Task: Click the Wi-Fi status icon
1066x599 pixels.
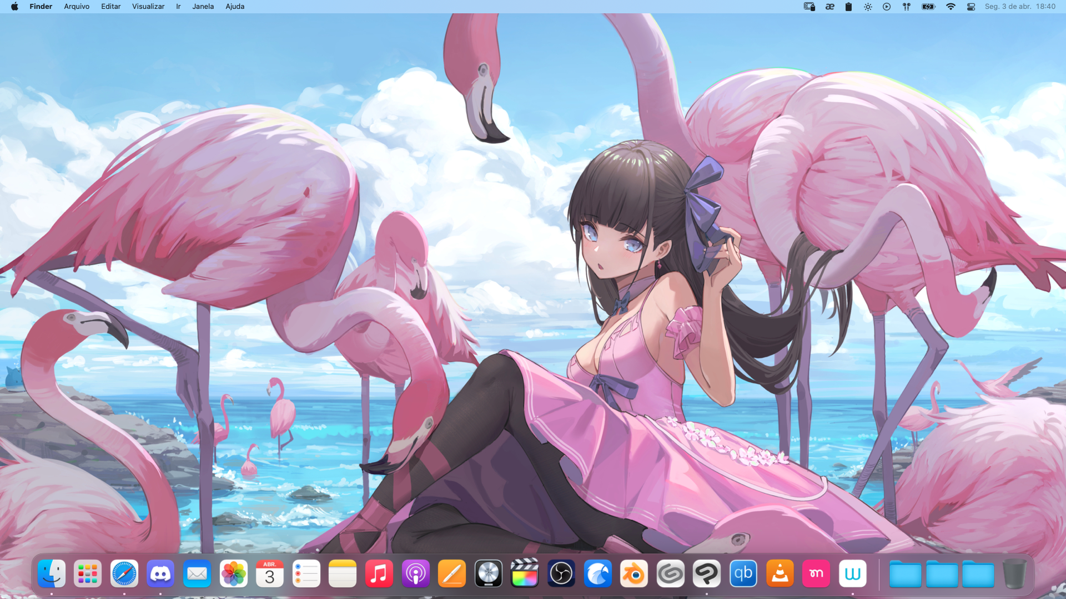Action: click(x=951, y=7)
